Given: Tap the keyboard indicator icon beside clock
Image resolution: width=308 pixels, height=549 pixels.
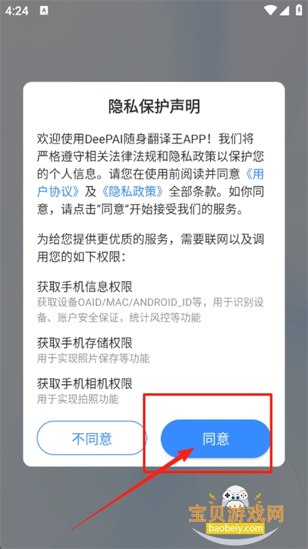Looking at the screenshot, I should (44, 10).
